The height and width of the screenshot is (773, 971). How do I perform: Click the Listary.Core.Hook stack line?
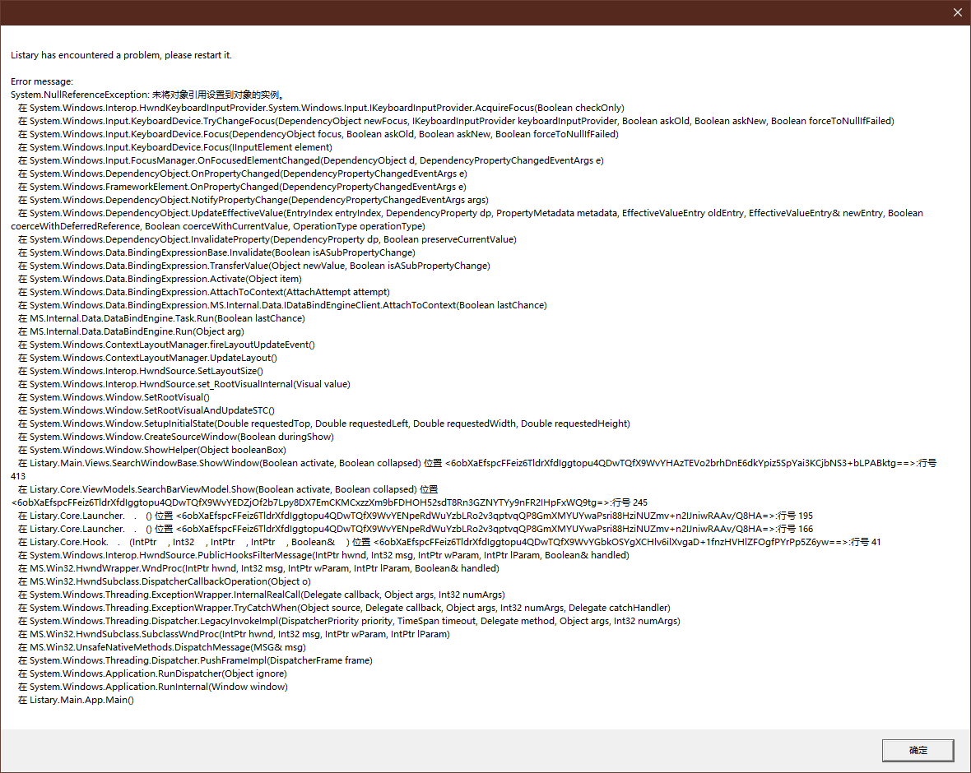pyautogui.click(x=449, y=542)
